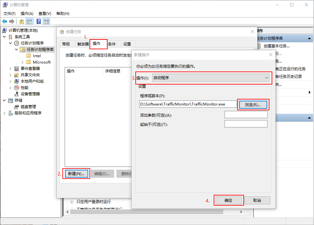Go back using the toolbar back arrow
The height and width of the screenshot is (225, 314).
(x=4, y=21)
